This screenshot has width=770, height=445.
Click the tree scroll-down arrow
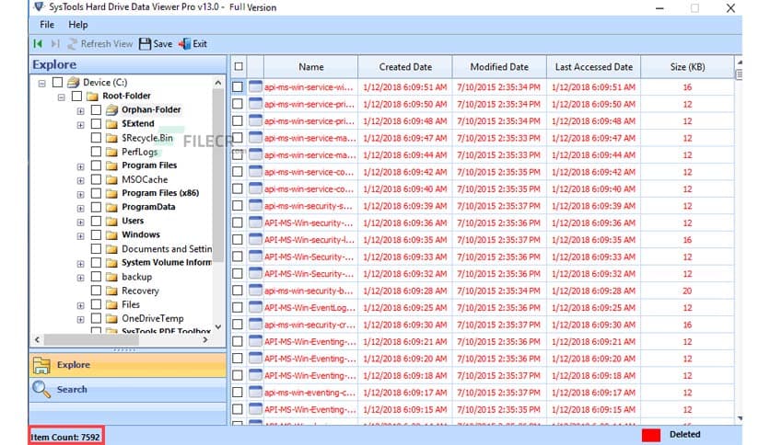tap(218, 327)
